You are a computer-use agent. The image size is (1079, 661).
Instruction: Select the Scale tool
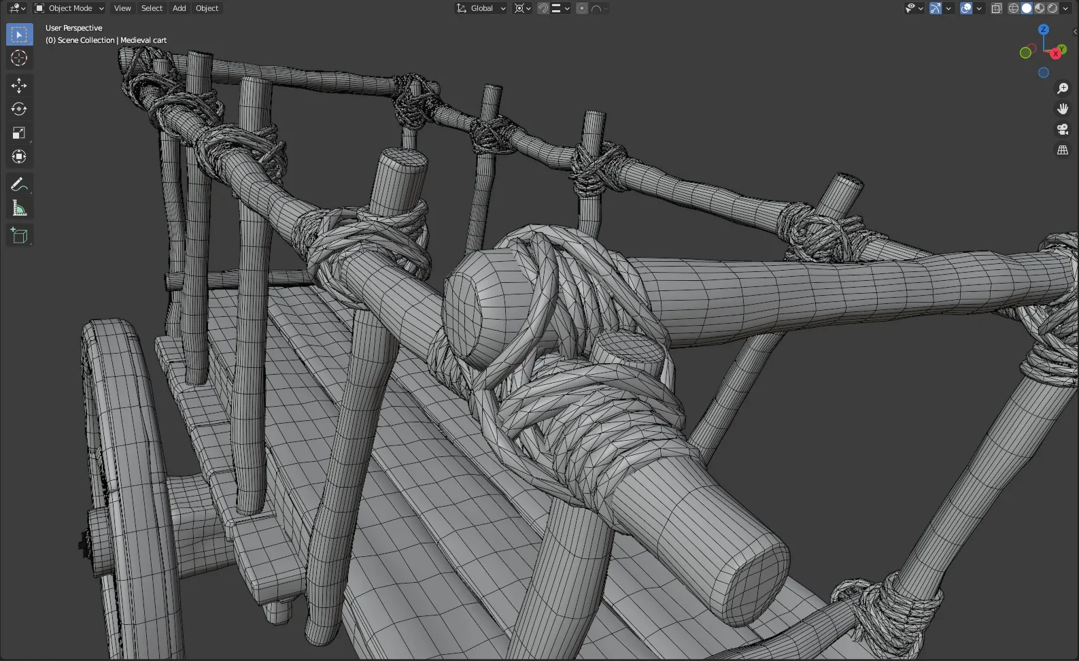pos(19,133)
